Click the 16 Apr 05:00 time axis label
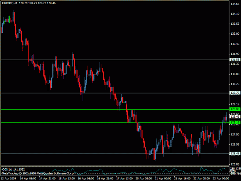 tap(86, 178)
